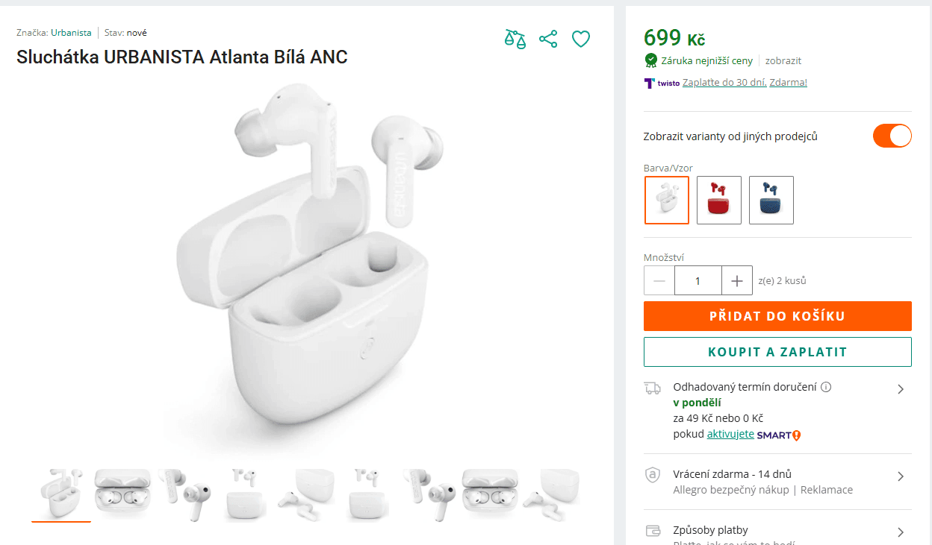Expand the estimated delivery details chevron

tap(900, 388)
